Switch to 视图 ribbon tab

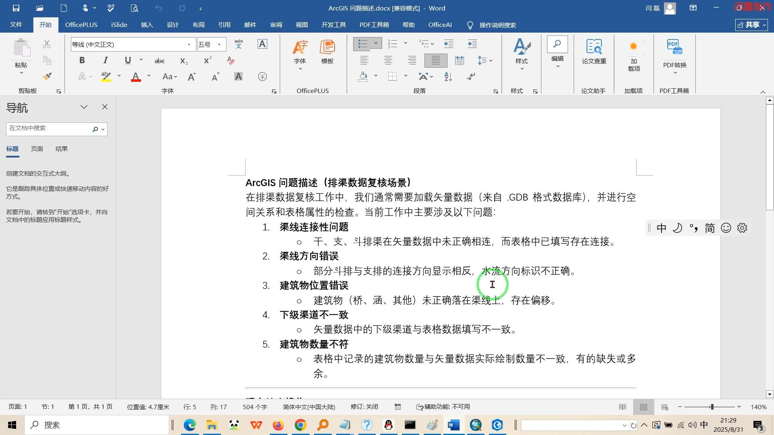click(x=302, y=25)
